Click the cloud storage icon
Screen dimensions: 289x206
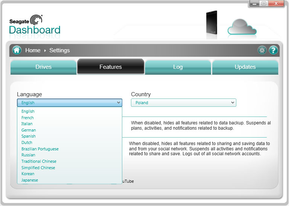click(x=242, y=27)
